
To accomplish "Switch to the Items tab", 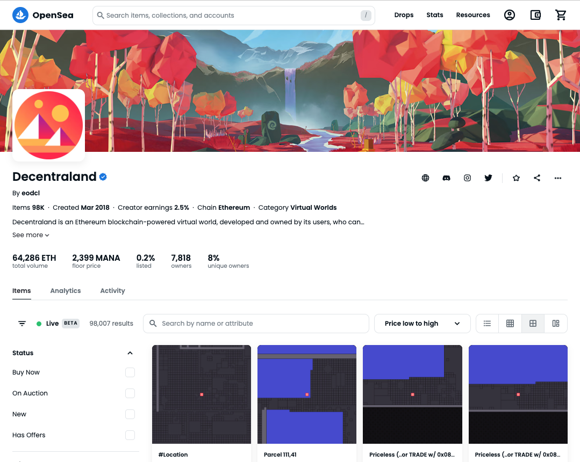I will click(22, 291).
